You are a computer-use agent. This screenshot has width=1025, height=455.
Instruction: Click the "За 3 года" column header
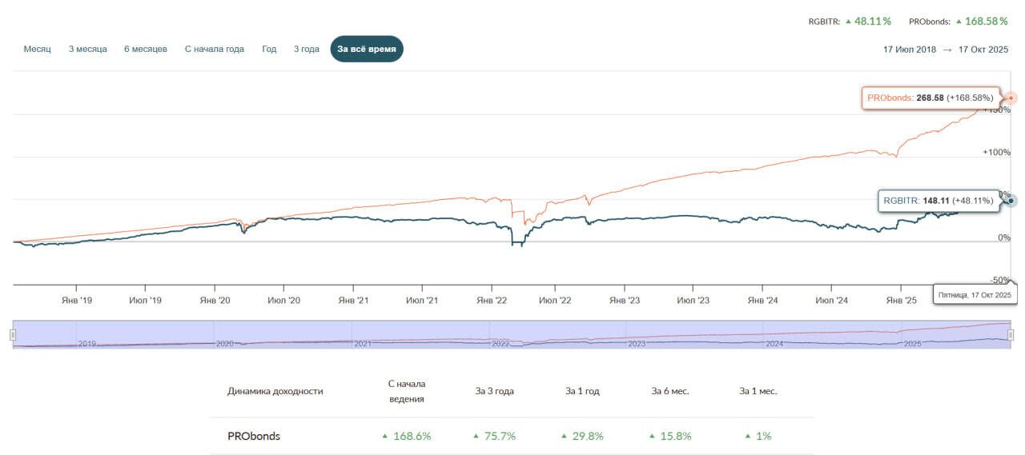[494, 391]
